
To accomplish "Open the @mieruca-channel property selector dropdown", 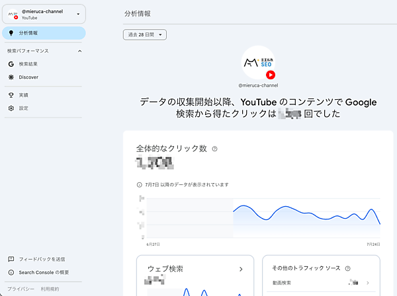I will pyautogui.click(x=44, y=14).
